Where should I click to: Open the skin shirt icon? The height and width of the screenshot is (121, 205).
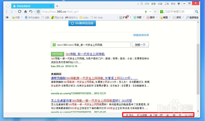[179, 4]
